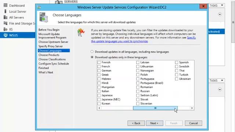Viewport: 235px width, 132px height.
Task: Collapse lower Server Manager section chevron
Action: click(220, 89)
